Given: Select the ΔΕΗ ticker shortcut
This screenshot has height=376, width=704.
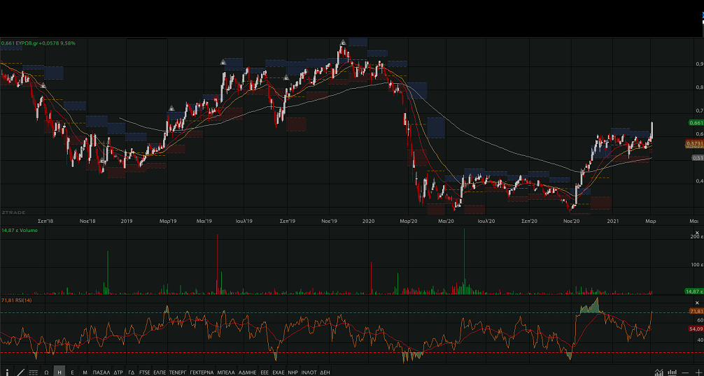Looking at the screenshot, I should click(x=325, y=372).
